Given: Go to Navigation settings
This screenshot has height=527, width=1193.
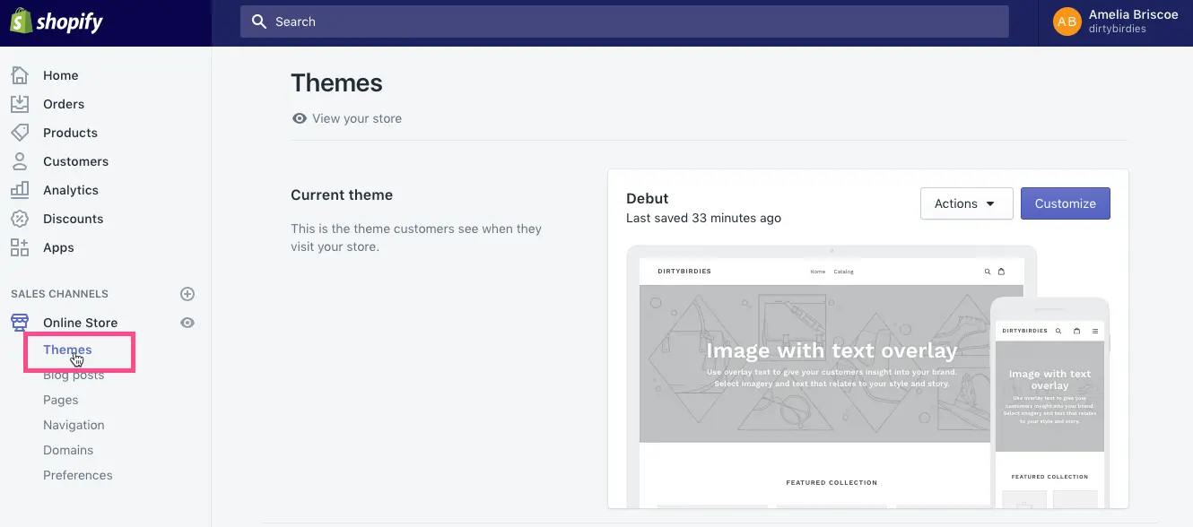Looking at the screenshot, I should 74,425.
